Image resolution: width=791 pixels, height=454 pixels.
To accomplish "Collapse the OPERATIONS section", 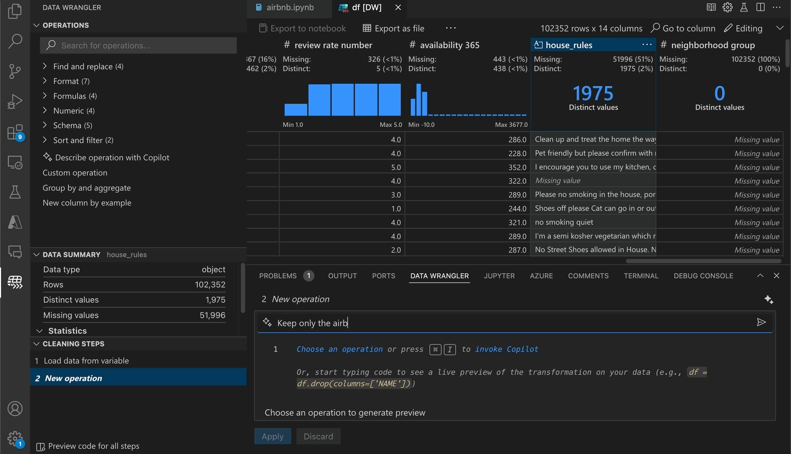I will click(x=61, y=25).
